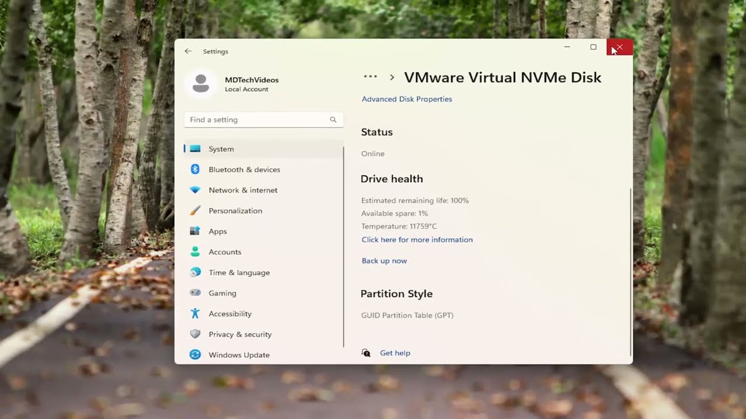Click the Network & internet wifi icon
This screenshot has width=746, height=419.
coord(195,190)
